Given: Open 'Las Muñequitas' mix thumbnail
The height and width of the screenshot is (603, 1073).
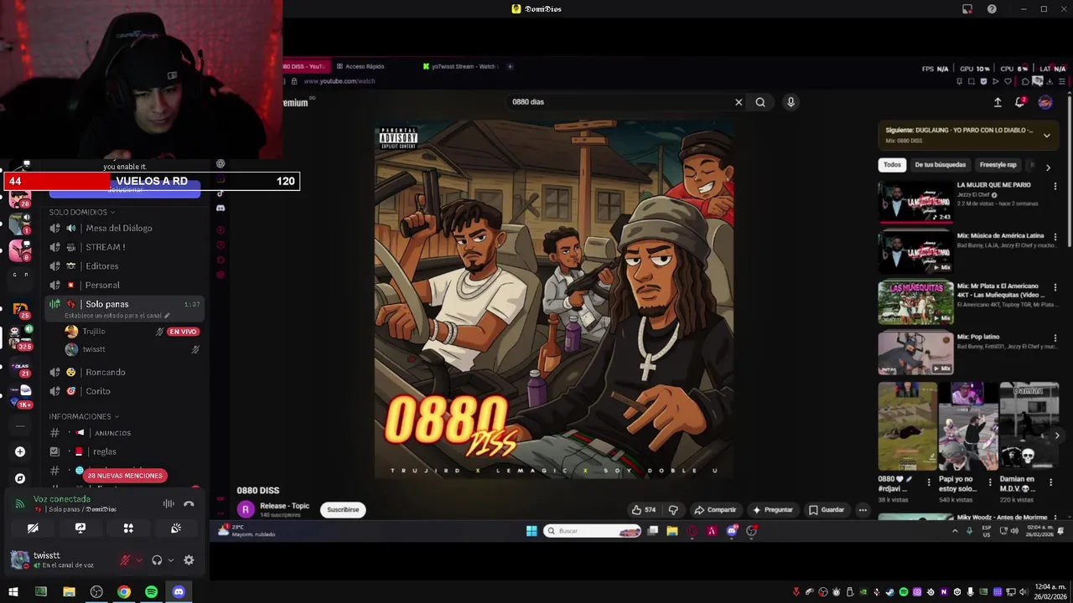Looking at the screenshot, I should [x=915, y=302].
